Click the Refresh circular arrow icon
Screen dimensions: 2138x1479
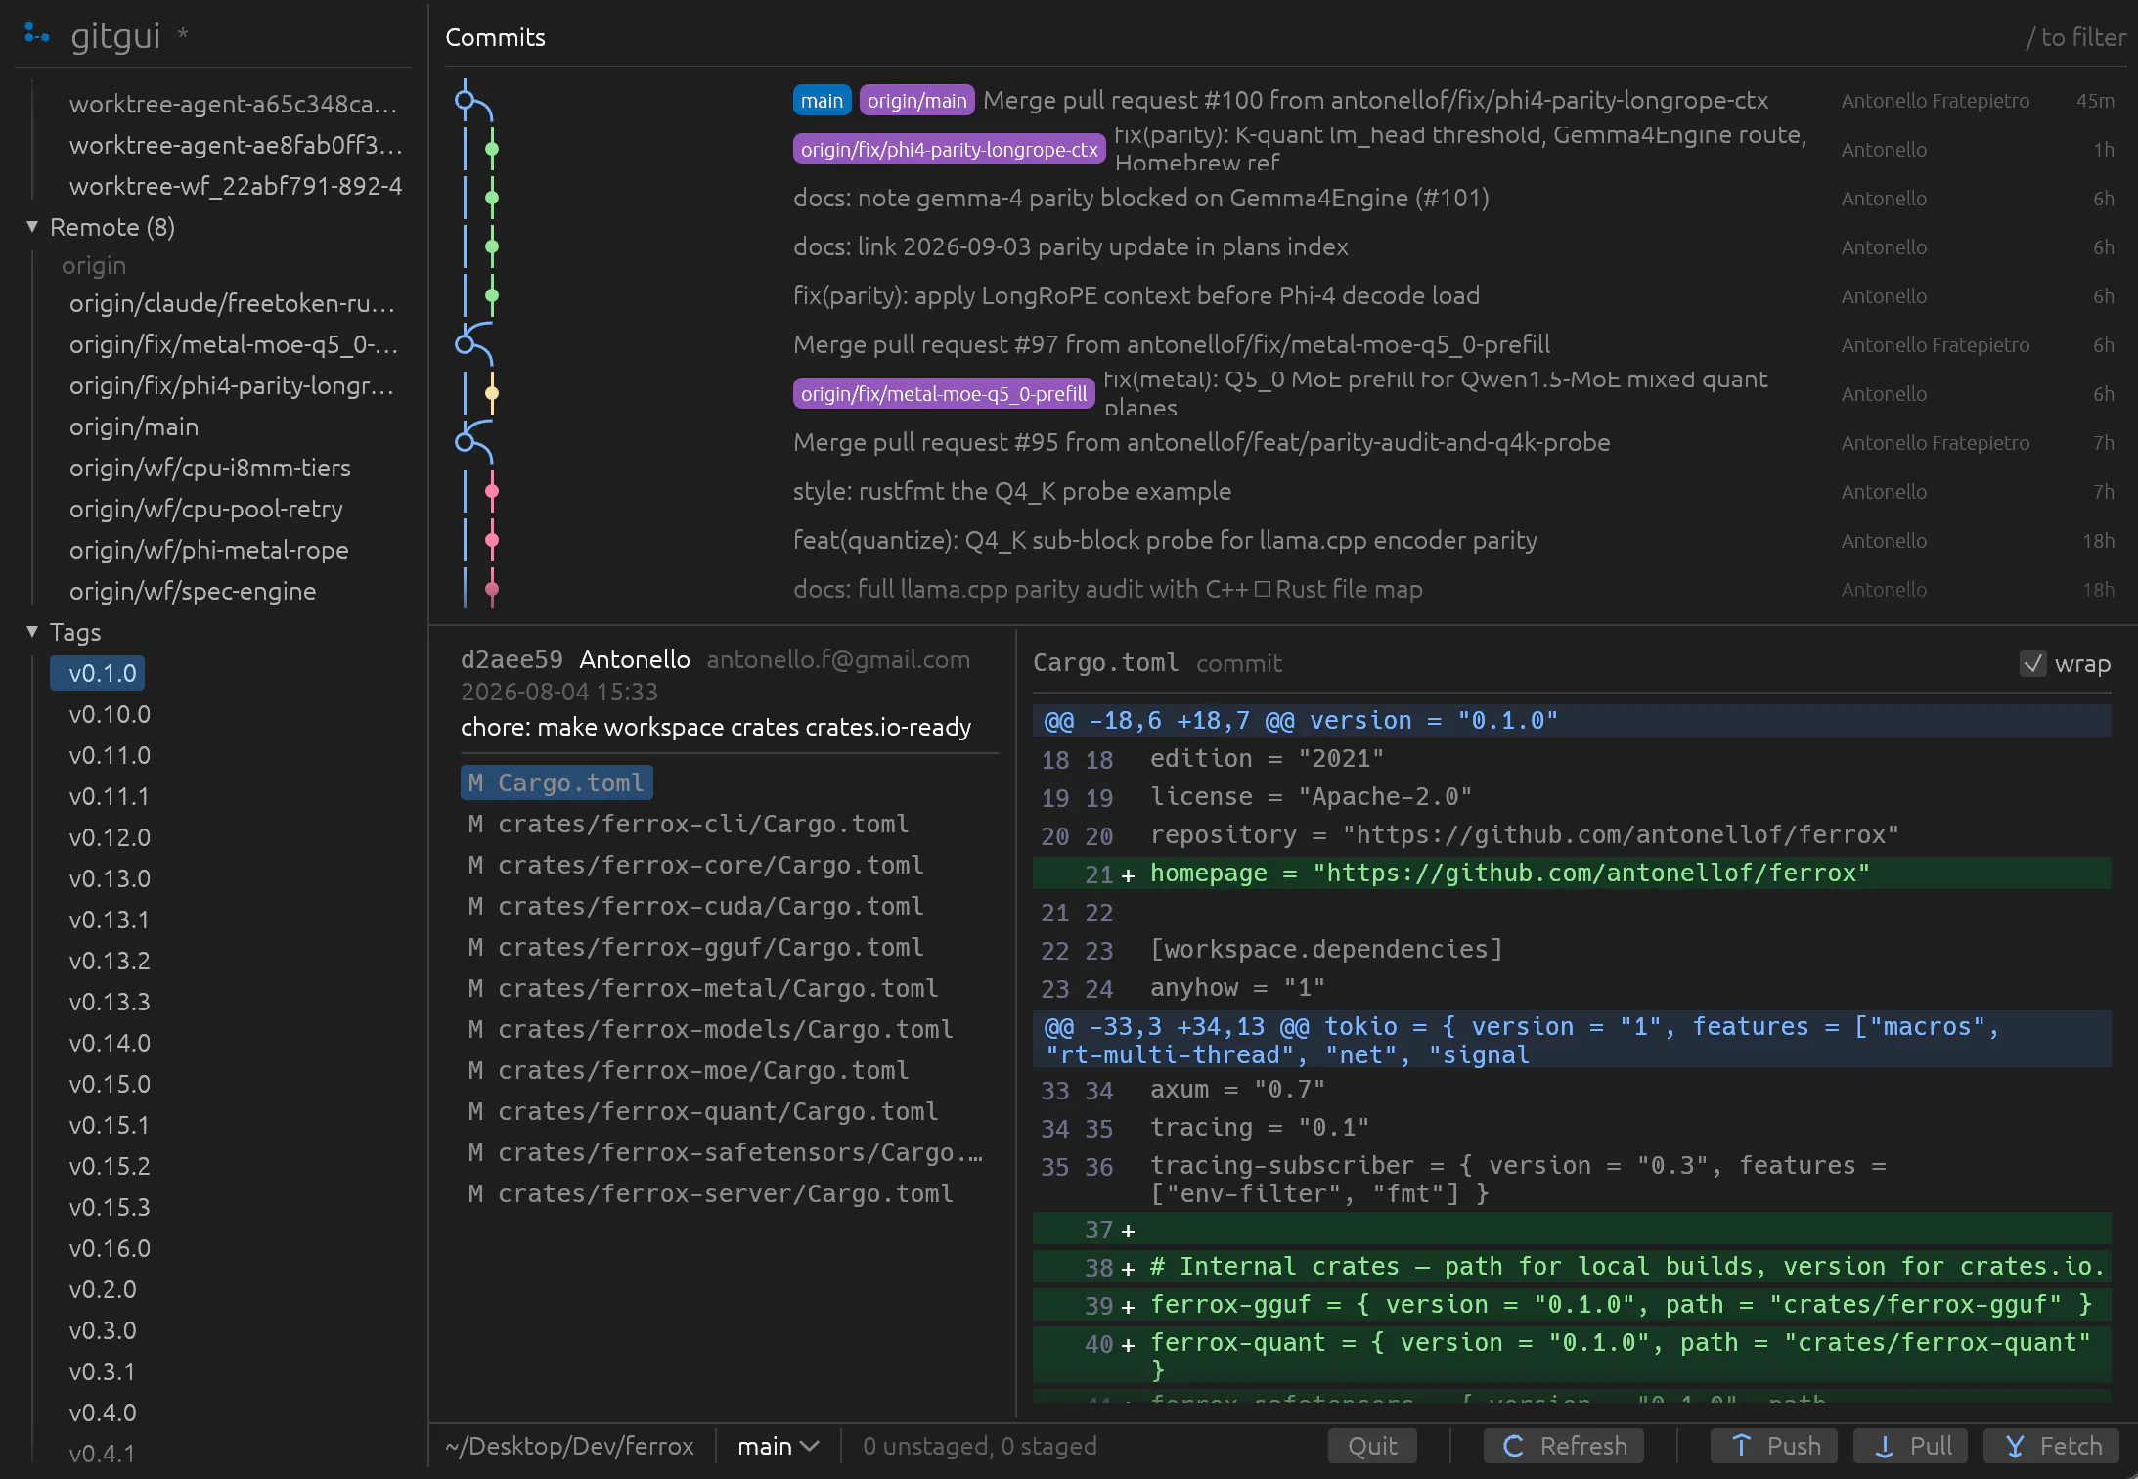click(x=1513, y=1446)
